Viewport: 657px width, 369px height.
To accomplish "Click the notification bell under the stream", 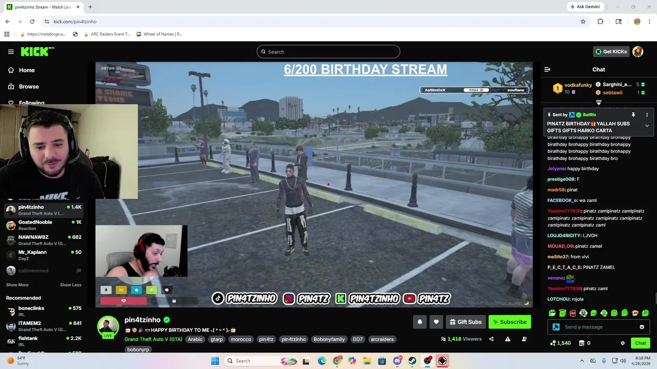I will tap(420, 322).
